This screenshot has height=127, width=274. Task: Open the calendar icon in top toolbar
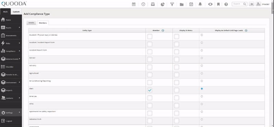point(134,4)
